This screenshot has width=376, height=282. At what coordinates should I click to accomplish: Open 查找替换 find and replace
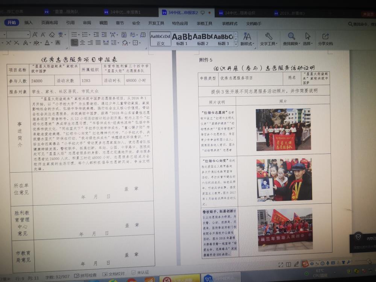[291, 39]
